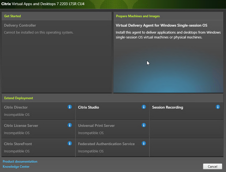Open info icon for Citrix Director

[70, 107]
